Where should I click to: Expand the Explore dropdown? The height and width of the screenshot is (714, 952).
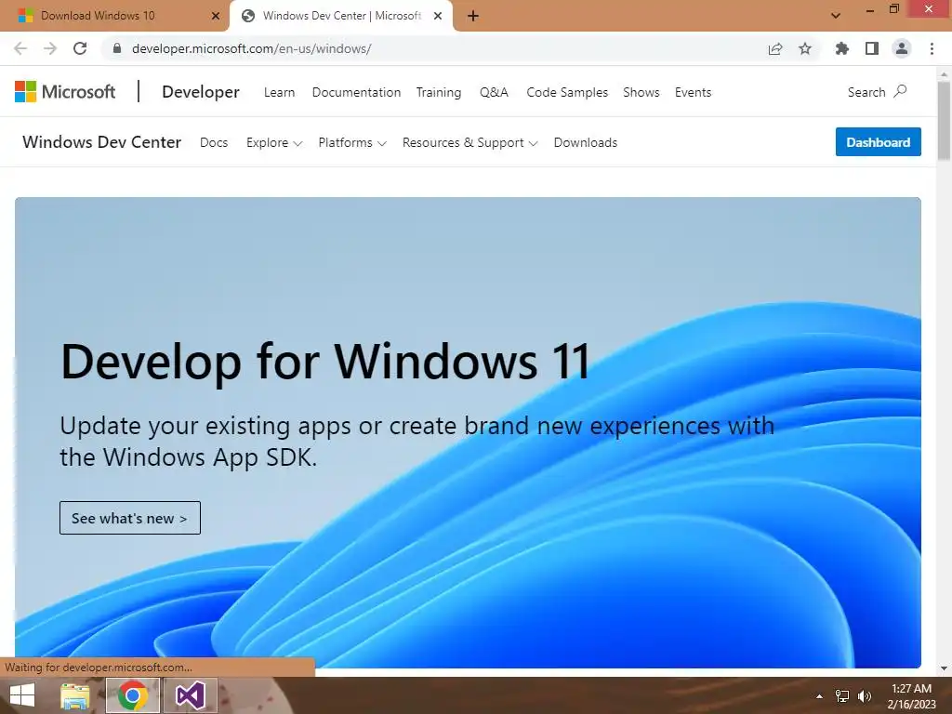pos(274,142)
